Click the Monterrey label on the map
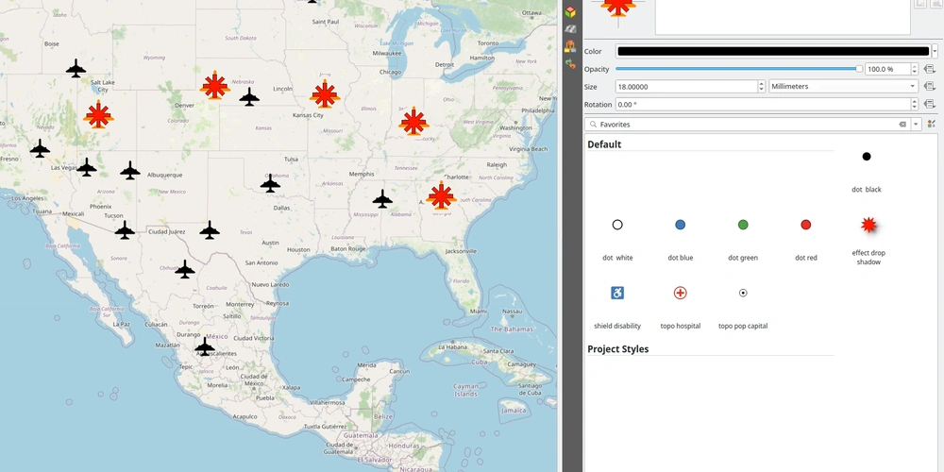The width and height of the screenshot is (944, 472). (240, 305)
